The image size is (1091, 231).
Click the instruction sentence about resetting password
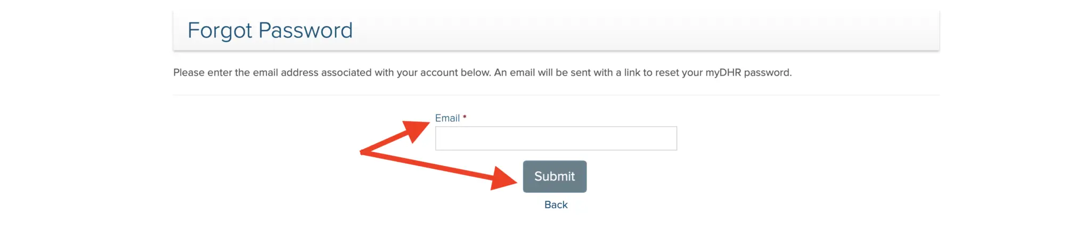point(482,72)
